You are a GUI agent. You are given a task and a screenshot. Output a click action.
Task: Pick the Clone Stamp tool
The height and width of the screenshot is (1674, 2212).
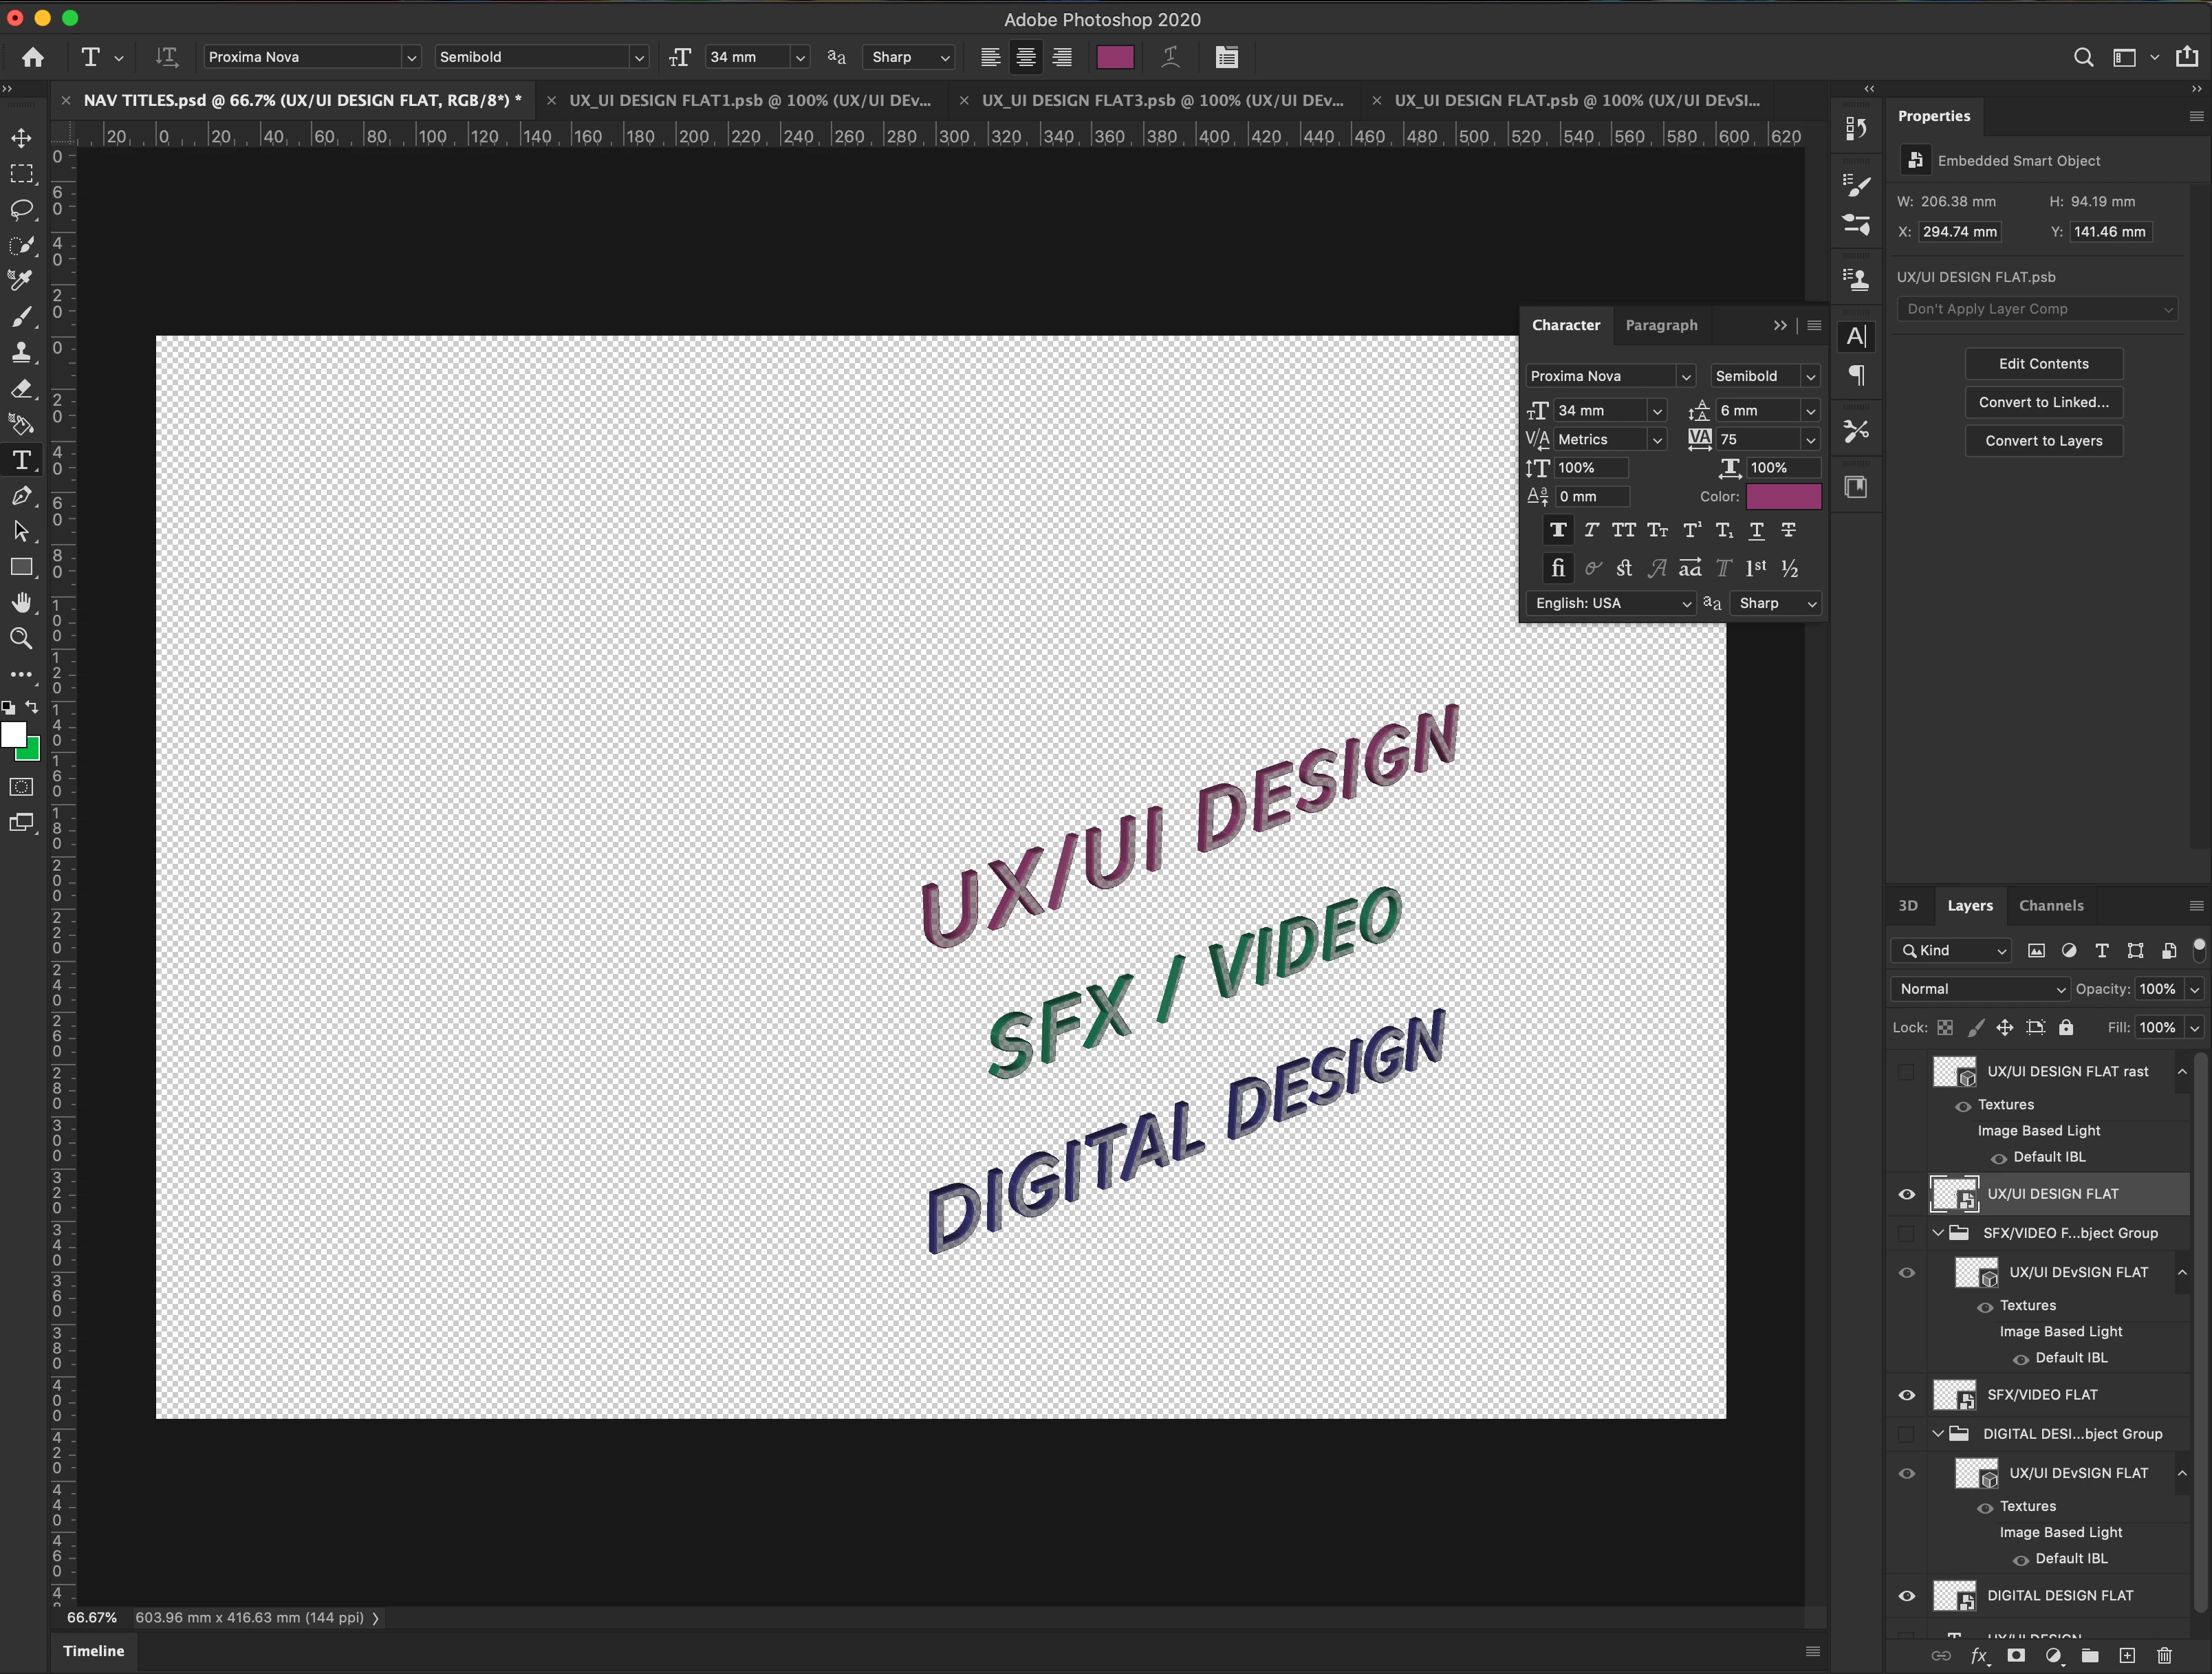[21, 352]
